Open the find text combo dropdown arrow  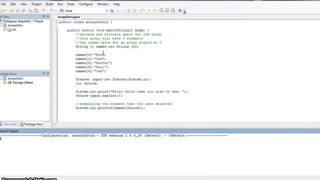pyautogui.click(x=107, y=10)
